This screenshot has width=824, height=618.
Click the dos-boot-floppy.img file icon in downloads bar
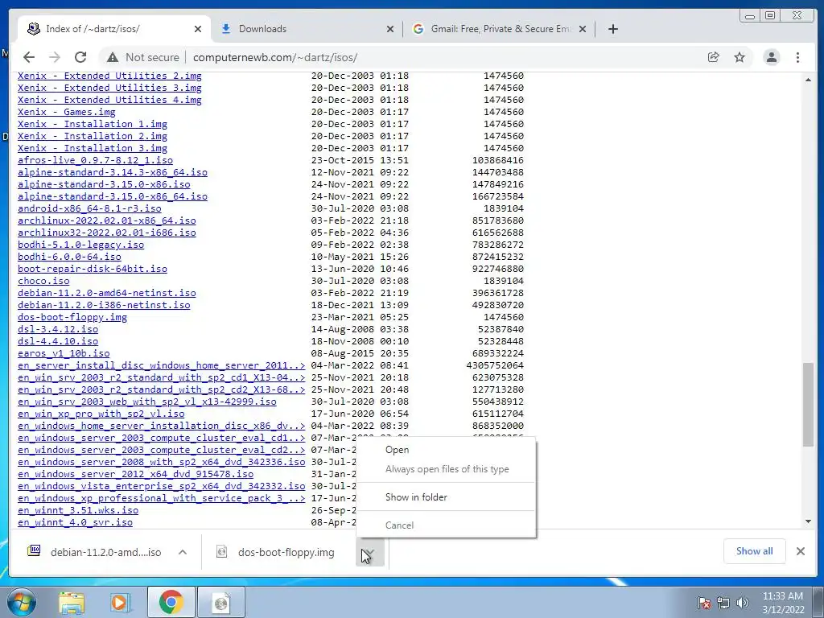(x=222, y=551)
